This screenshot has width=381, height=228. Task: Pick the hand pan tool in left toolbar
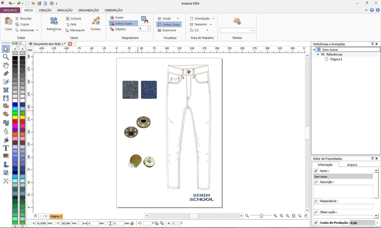(6, 65)
